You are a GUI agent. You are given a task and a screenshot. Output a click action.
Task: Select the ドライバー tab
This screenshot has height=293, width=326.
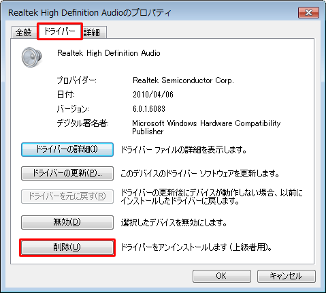coord(60,31)
